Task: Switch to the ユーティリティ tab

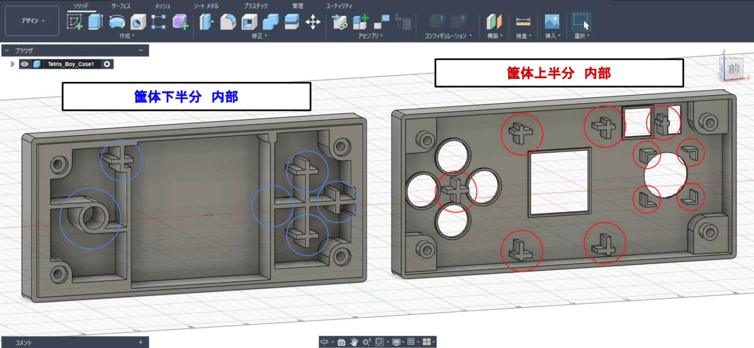Action: pos(339,6)
